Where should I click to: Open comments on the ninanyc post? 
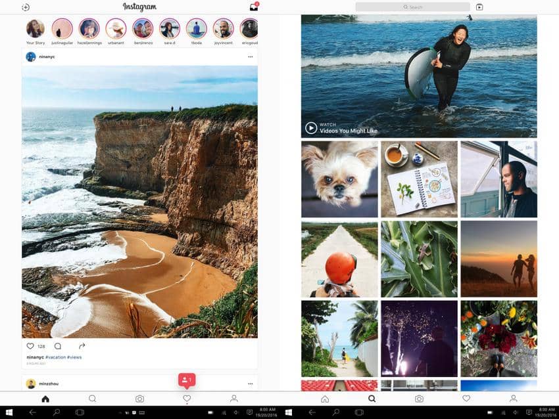pos(58,346)
